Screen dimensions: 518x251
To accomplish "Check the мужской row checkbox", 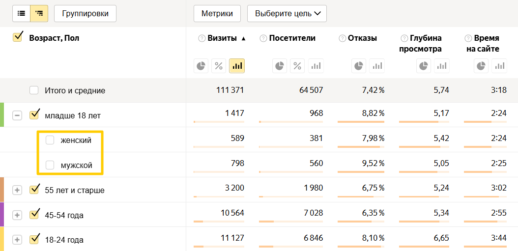I will [50, 166].
